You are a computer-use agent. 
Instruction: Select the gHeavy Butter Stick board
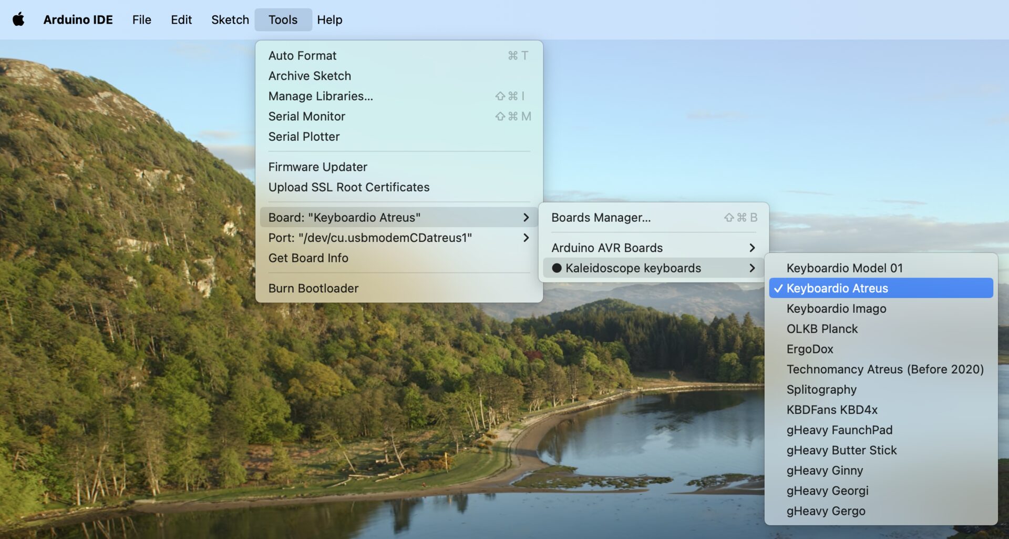point(881,450)
